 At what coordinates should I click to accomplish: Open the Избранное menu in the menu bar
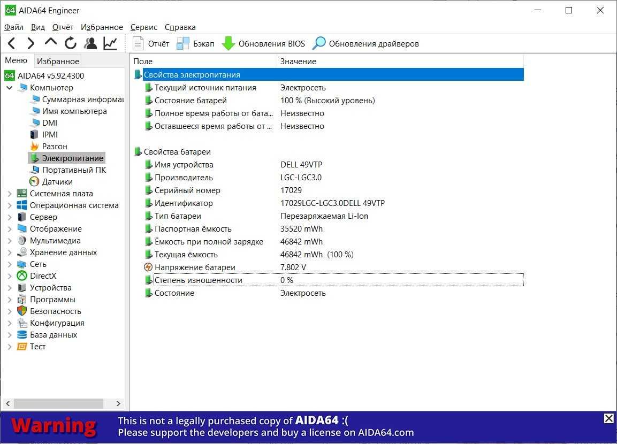(102, 27)
